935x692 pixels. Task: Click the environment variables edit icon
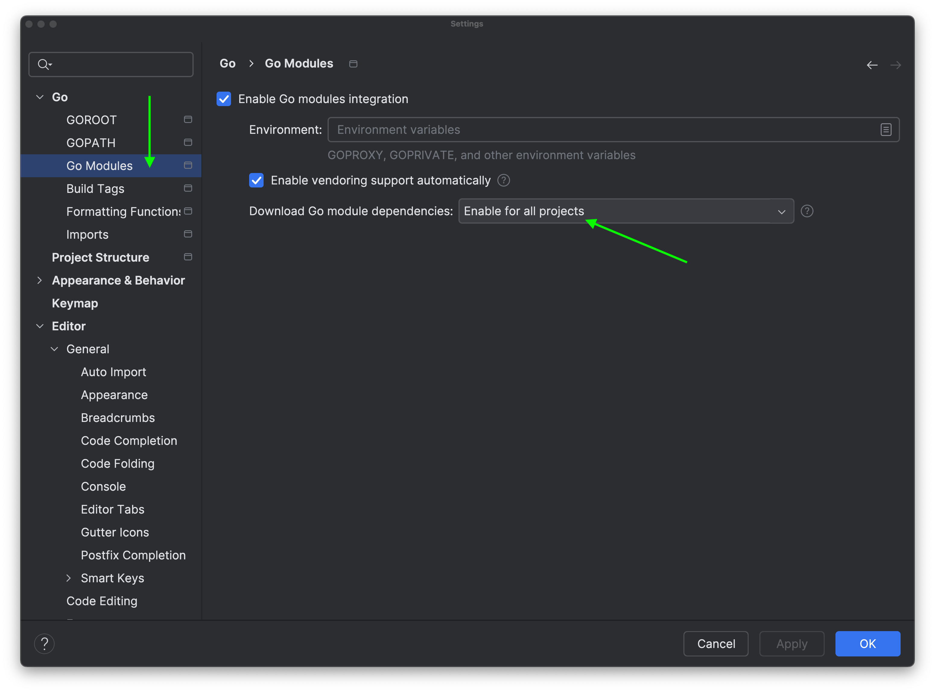click(886, 130)
